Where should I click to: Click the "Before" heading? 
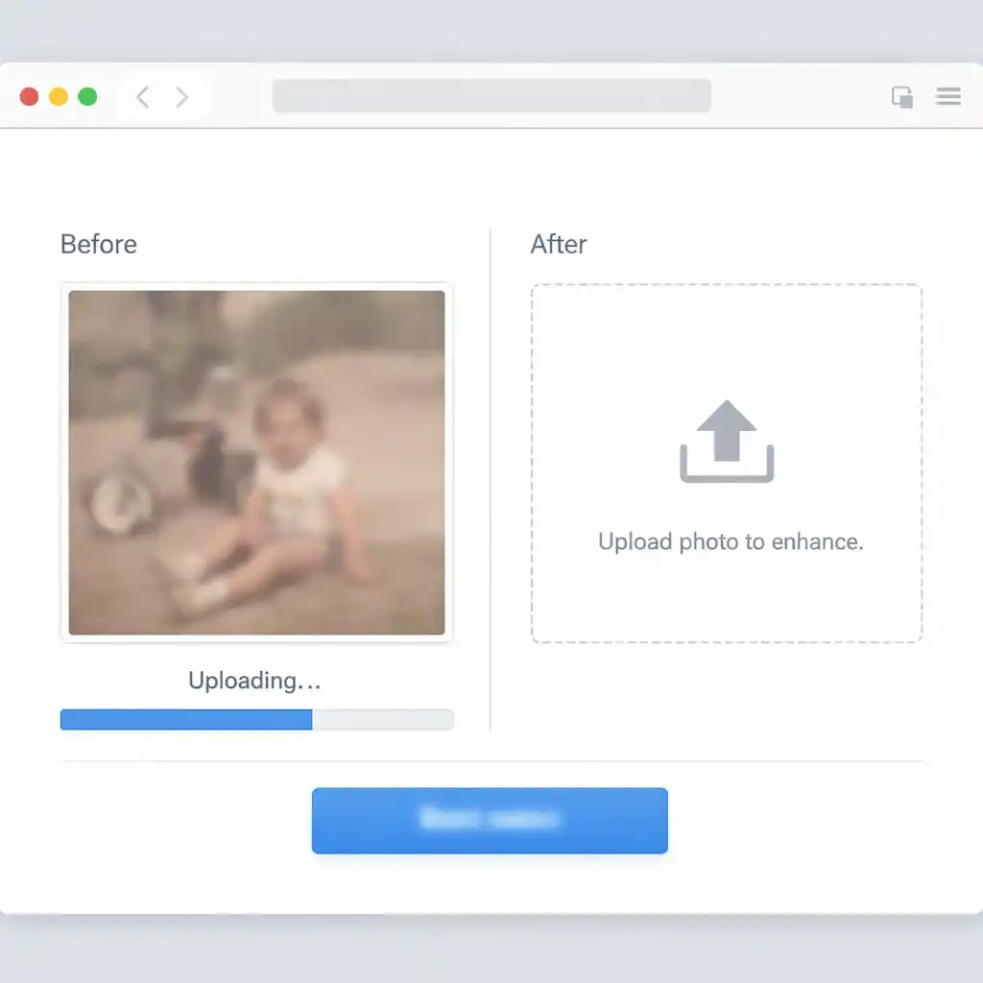pyautogui.click(x=99, y=244)
